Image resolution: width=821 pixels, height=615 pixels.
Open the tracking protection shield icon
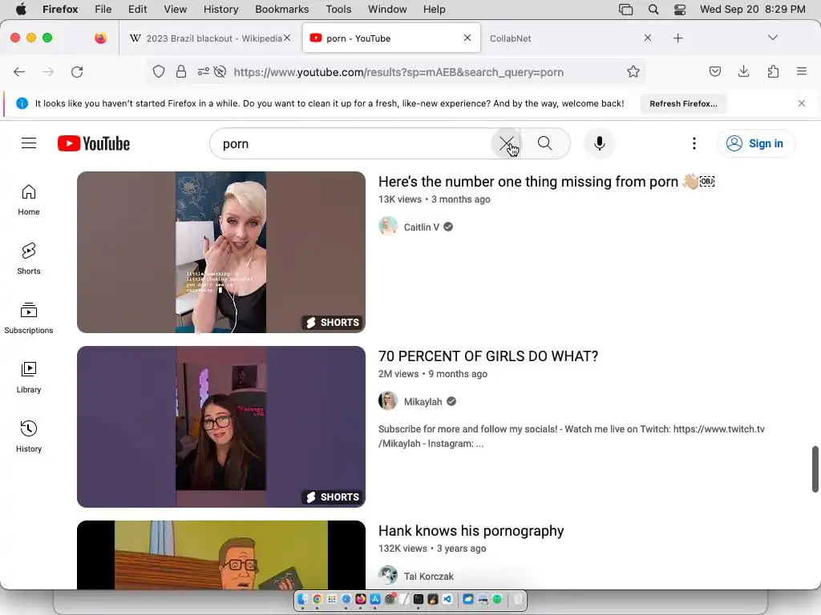click(159, 71)
